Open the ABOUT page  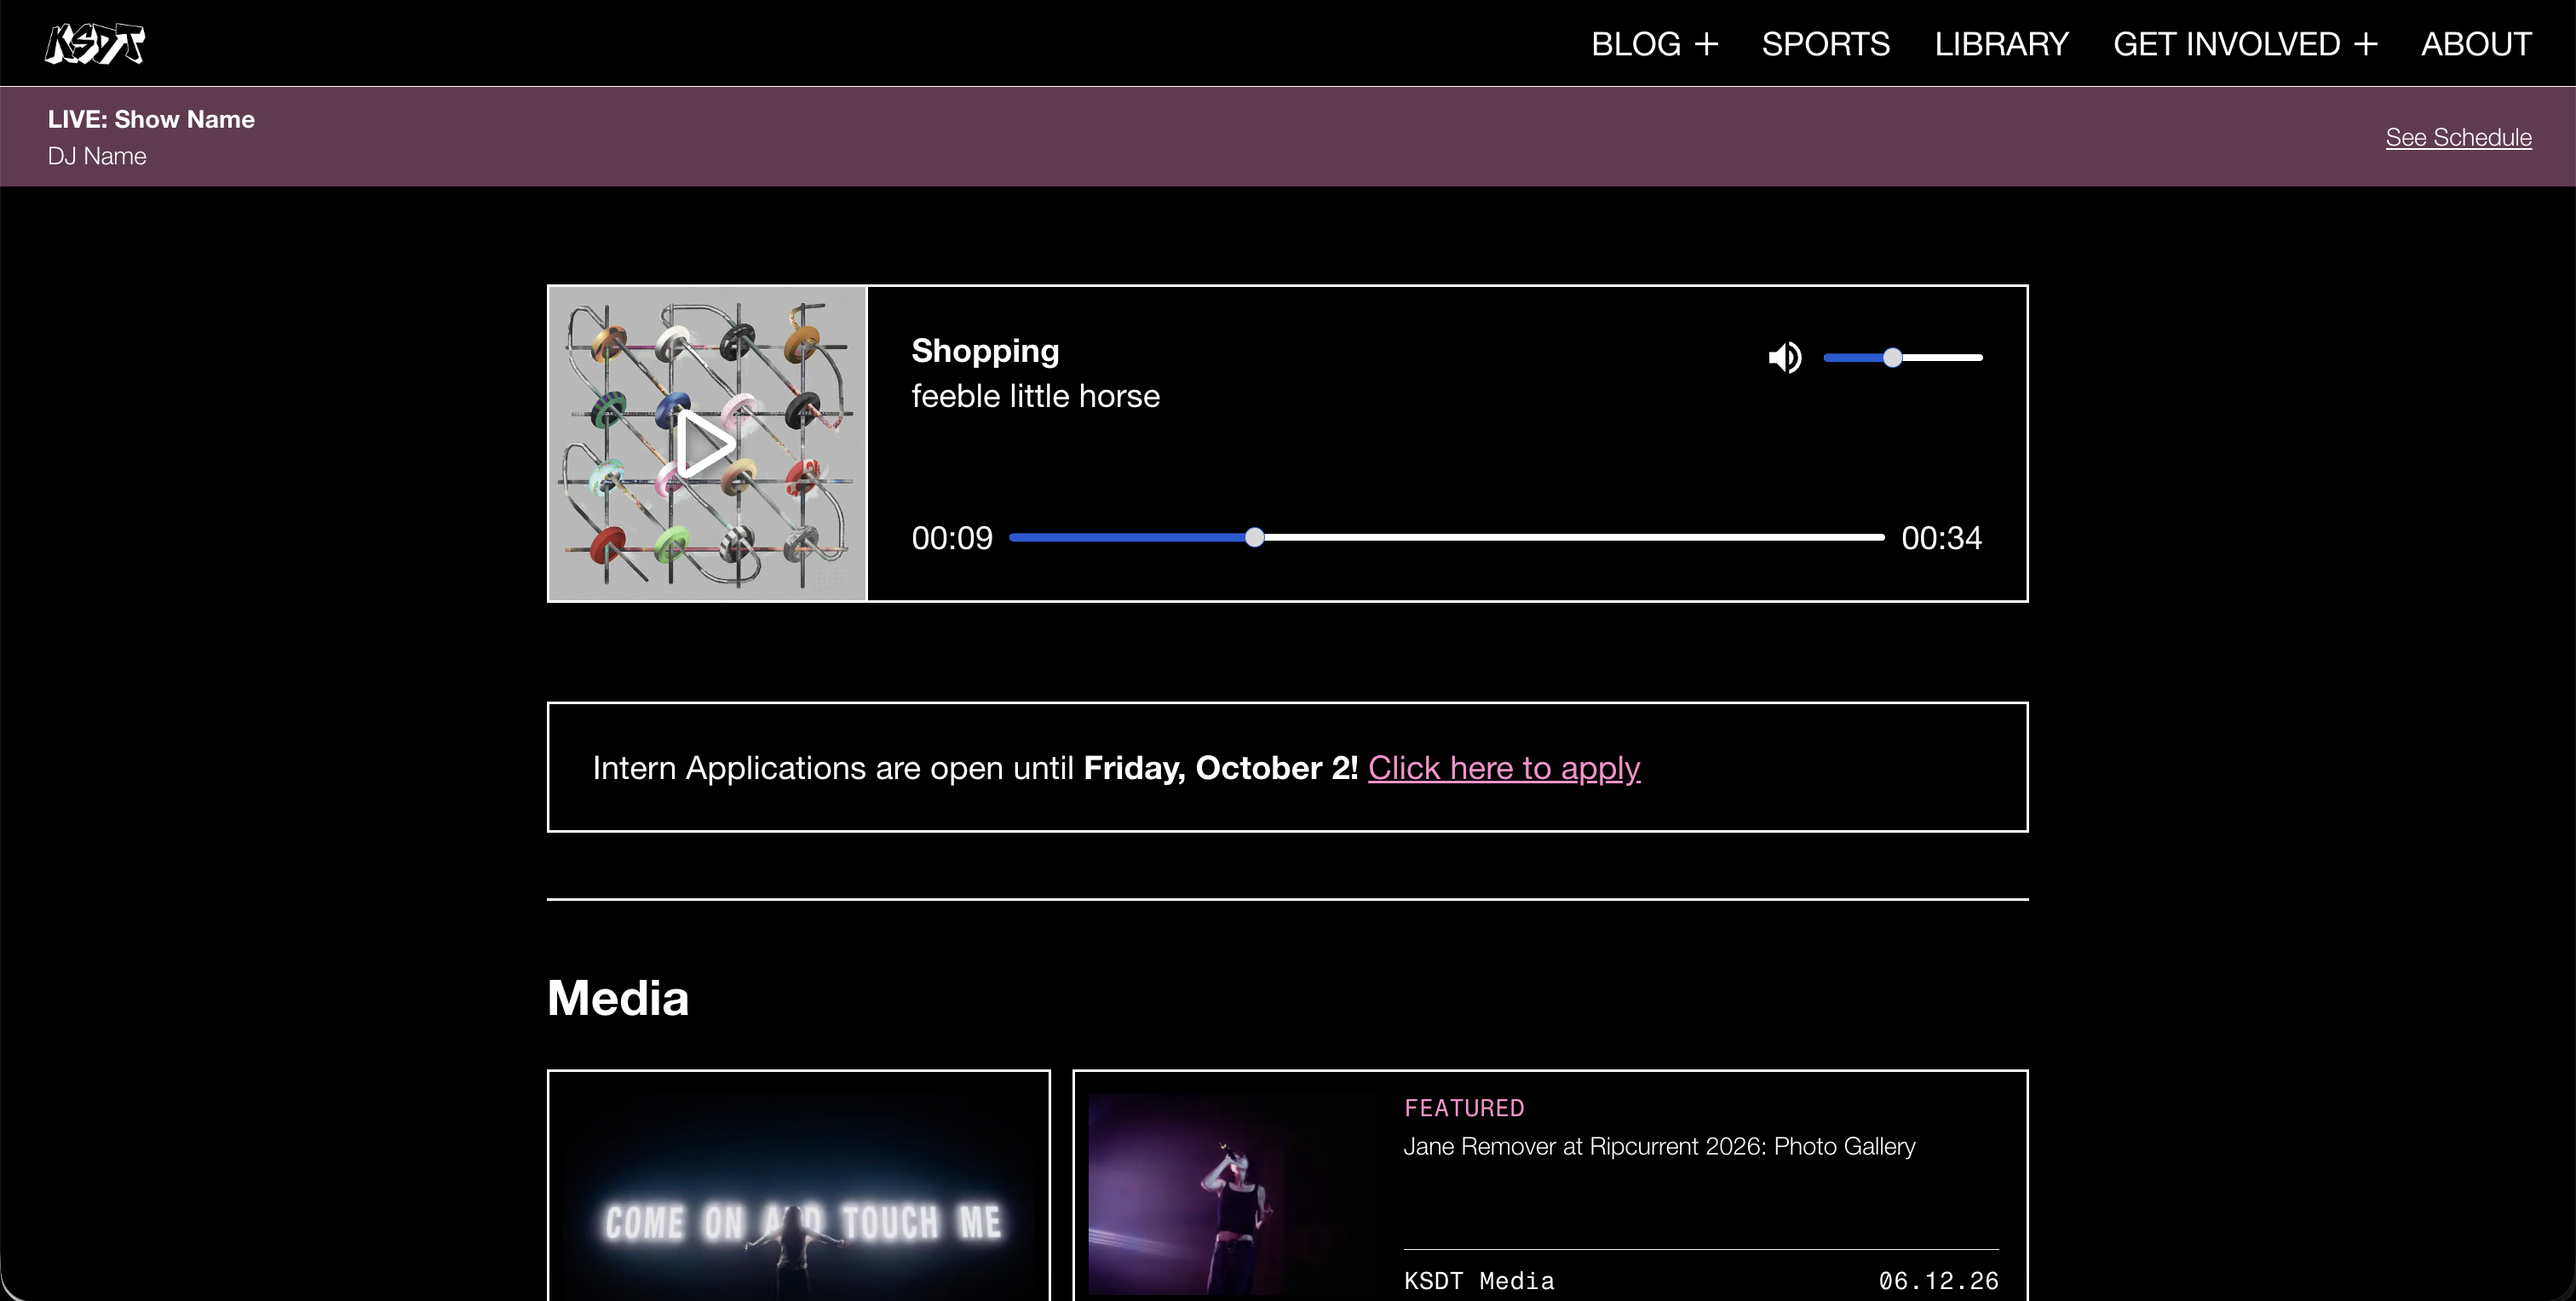[2476, 44]
